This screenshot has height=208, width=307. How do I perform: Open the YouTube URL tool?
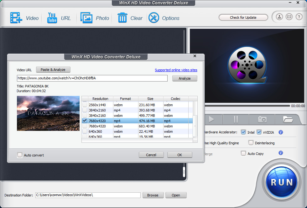tap(52, 18)
